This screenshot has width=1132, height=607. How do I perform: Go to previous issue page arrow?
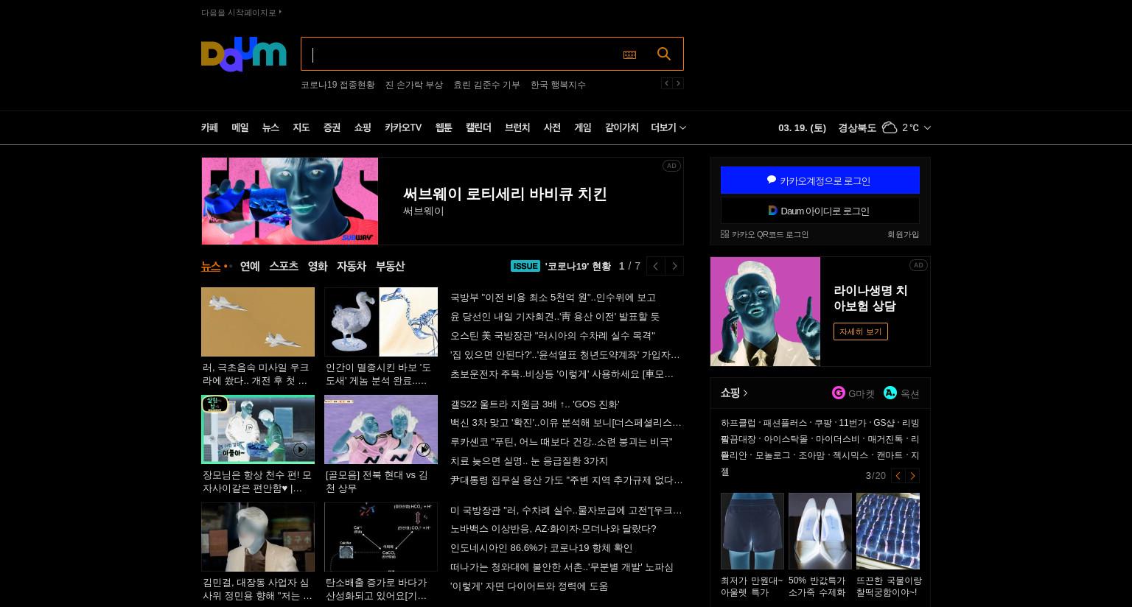pos(655,266)
